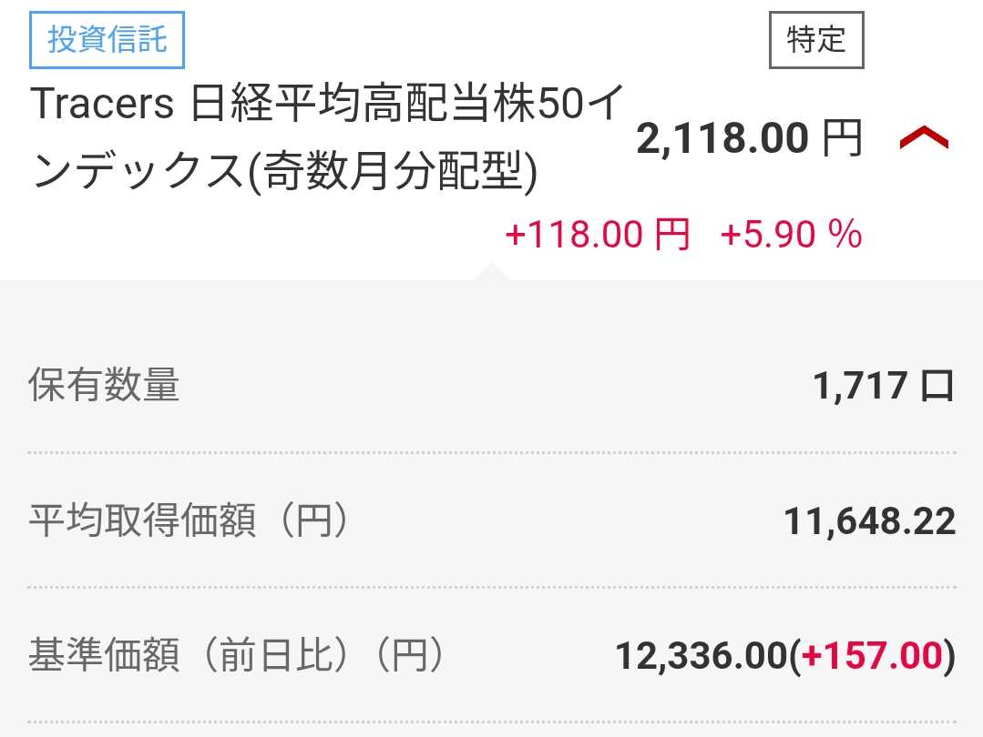This screenshot has height=737, width=983.
Task: Tap the 特定 account type badge
Action: (x=815, y=41)
